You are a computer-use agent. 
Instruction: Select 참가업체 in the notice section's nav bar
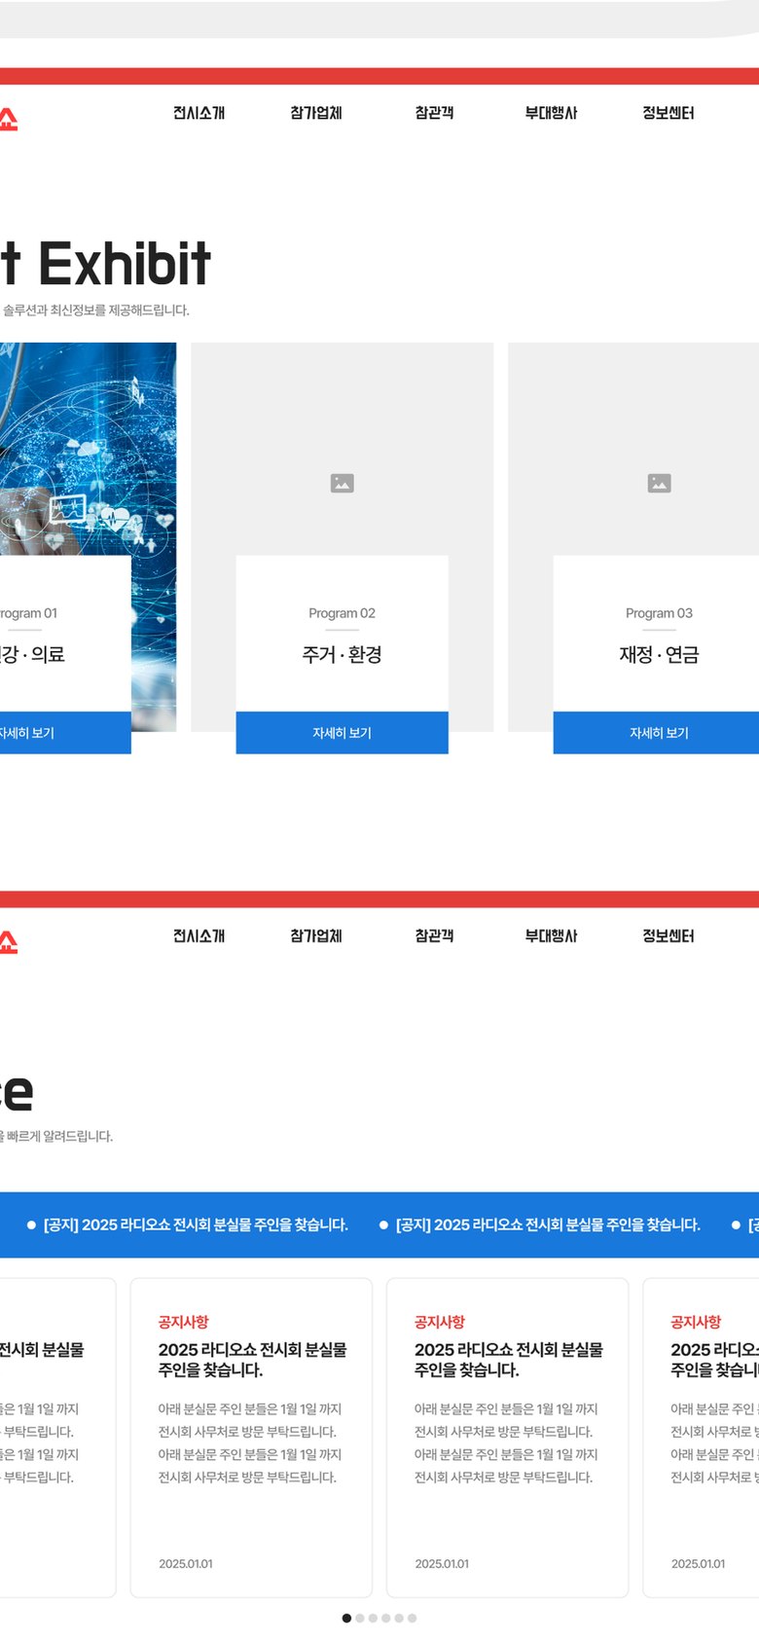[x=316, y=935]
